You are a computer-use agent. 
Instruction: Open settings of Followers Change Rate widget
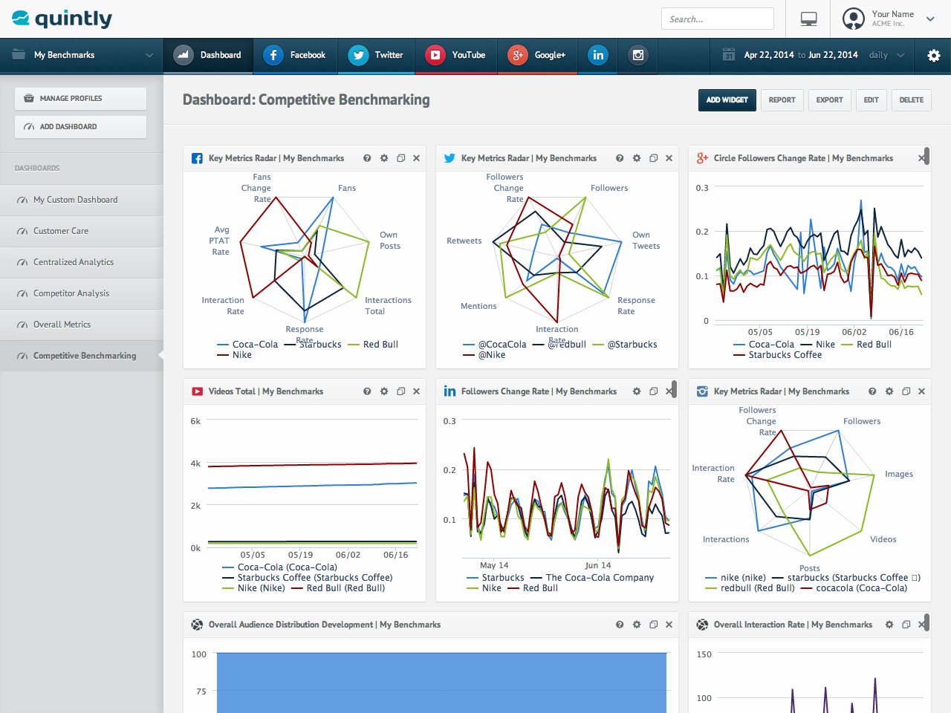click(637, 391)
